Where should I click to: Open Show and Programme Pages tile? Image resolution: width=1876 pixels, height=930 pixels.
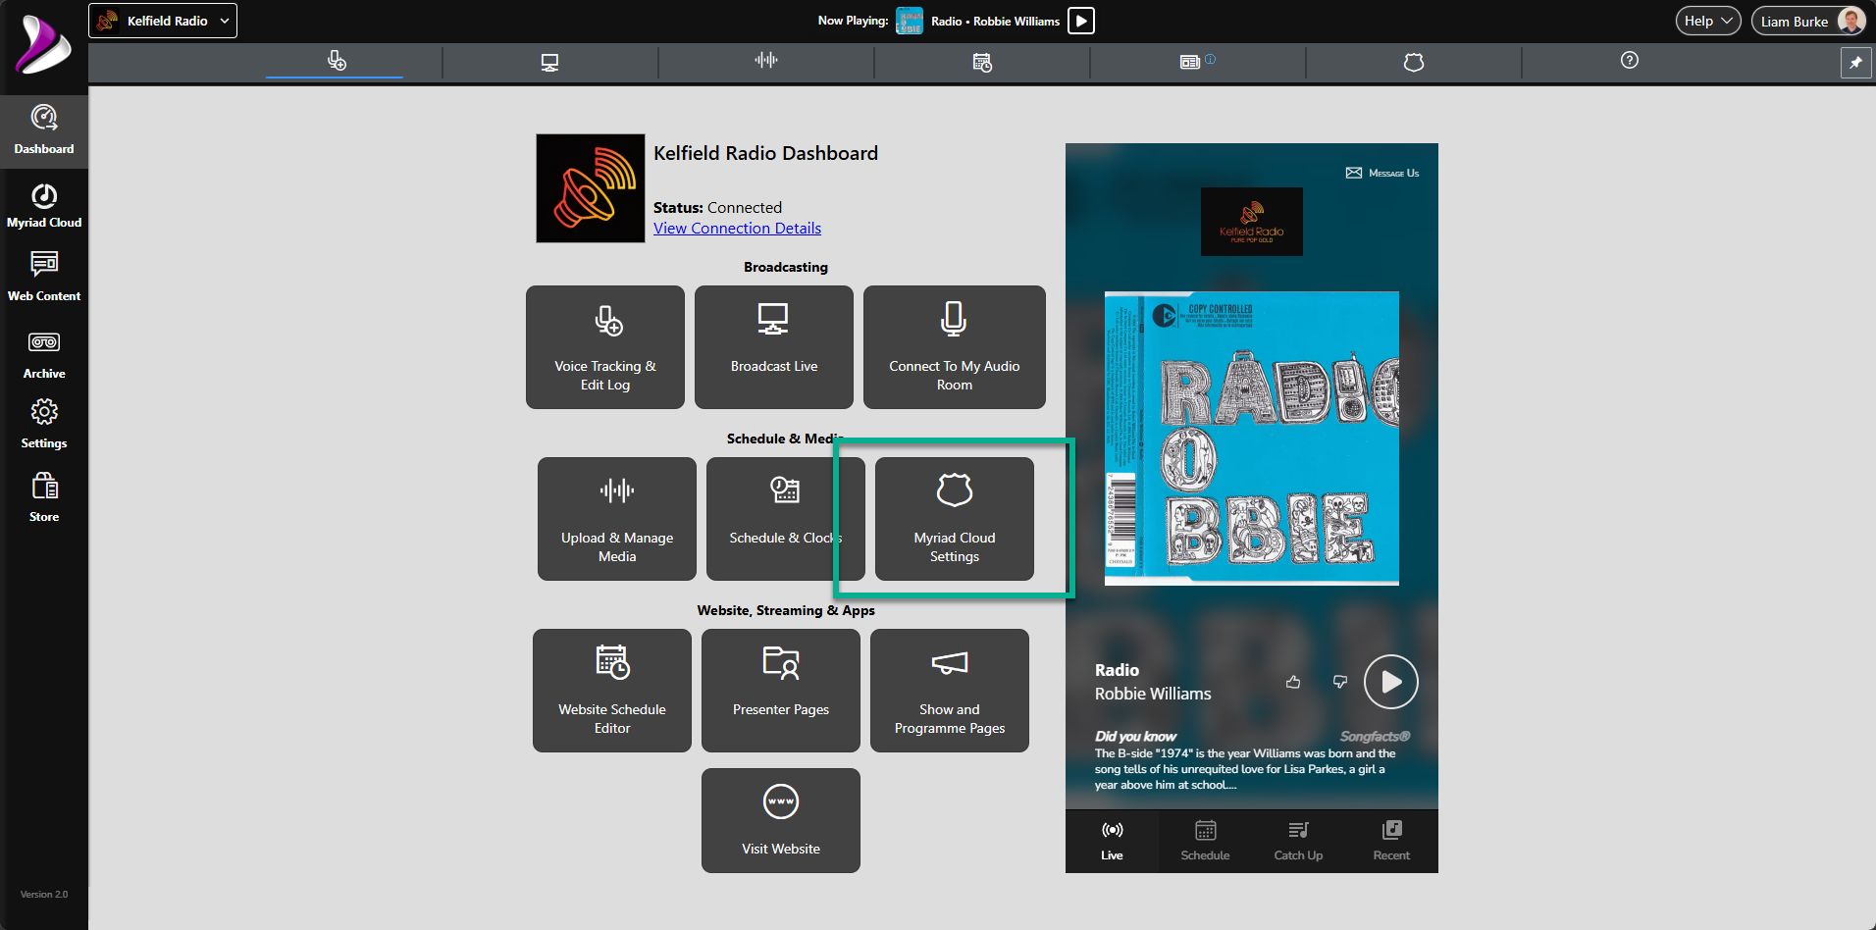click(950, 691)
